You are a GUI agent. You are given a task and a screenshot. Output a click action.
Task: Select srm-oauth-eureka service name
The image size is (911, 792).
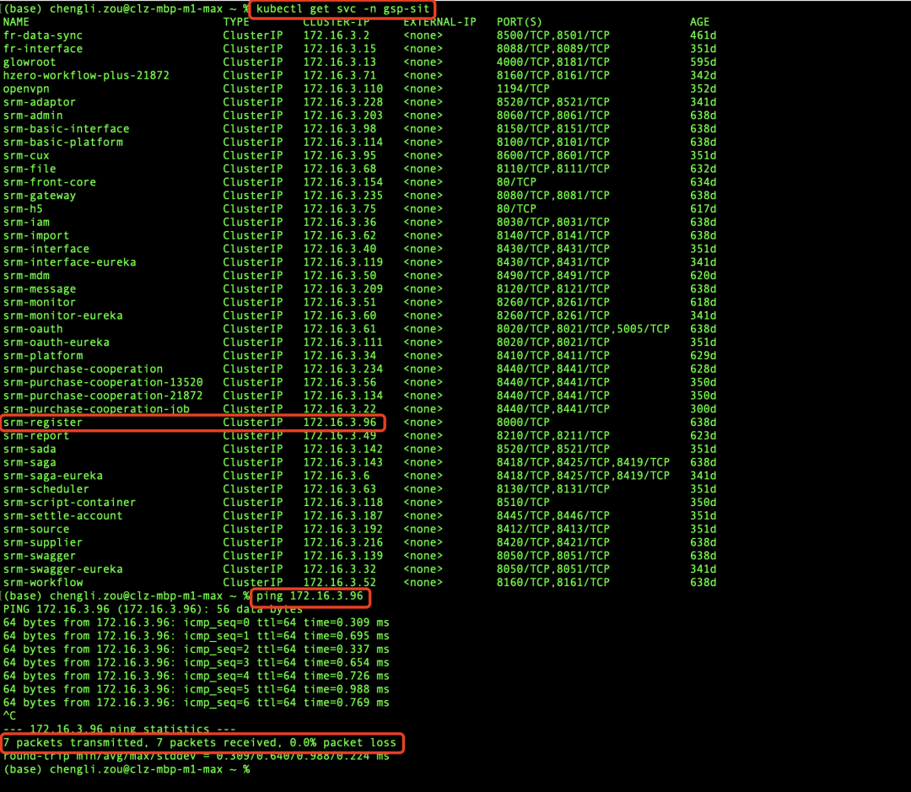[x=57, y=342]
